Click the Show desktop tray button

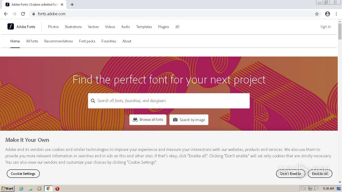pos(339,189)
